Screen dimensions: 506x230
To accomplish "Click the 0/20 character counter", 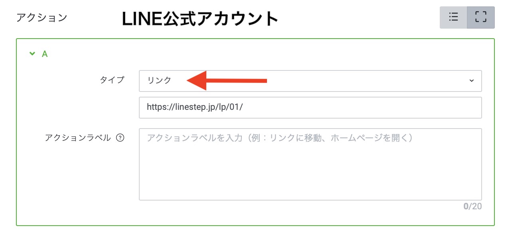I will coord(472,207).
